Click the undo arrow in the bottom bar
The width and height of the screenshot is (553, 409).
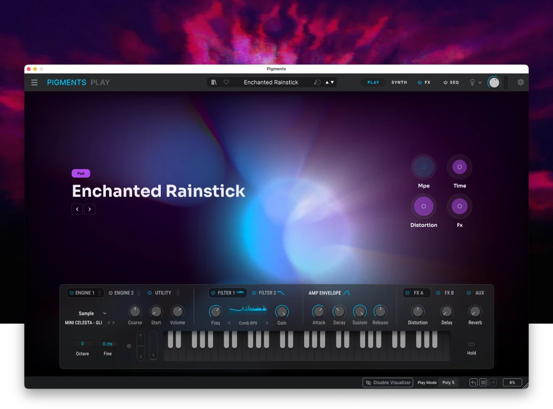point(474,382)
